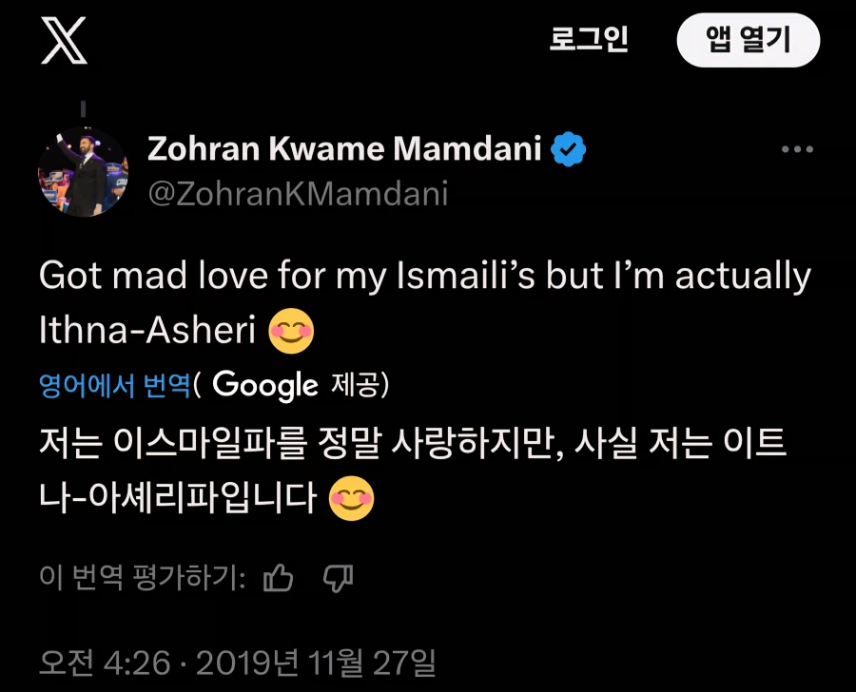Click the blushing emoji after 아셰리파입니다

[350, 499]
